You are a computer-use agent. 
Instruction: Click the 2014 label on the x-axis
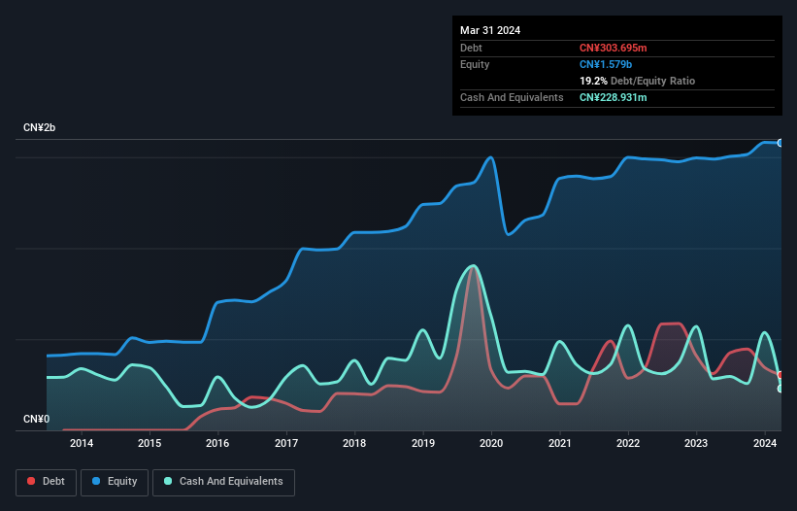pyautogui.click(x=82, y=444)
